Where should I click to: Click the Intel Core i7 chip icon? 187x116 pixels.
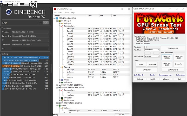[x=59, y=21]
